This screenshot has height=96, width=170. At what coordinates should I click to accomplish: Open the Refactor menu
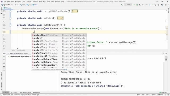[35, 2]
